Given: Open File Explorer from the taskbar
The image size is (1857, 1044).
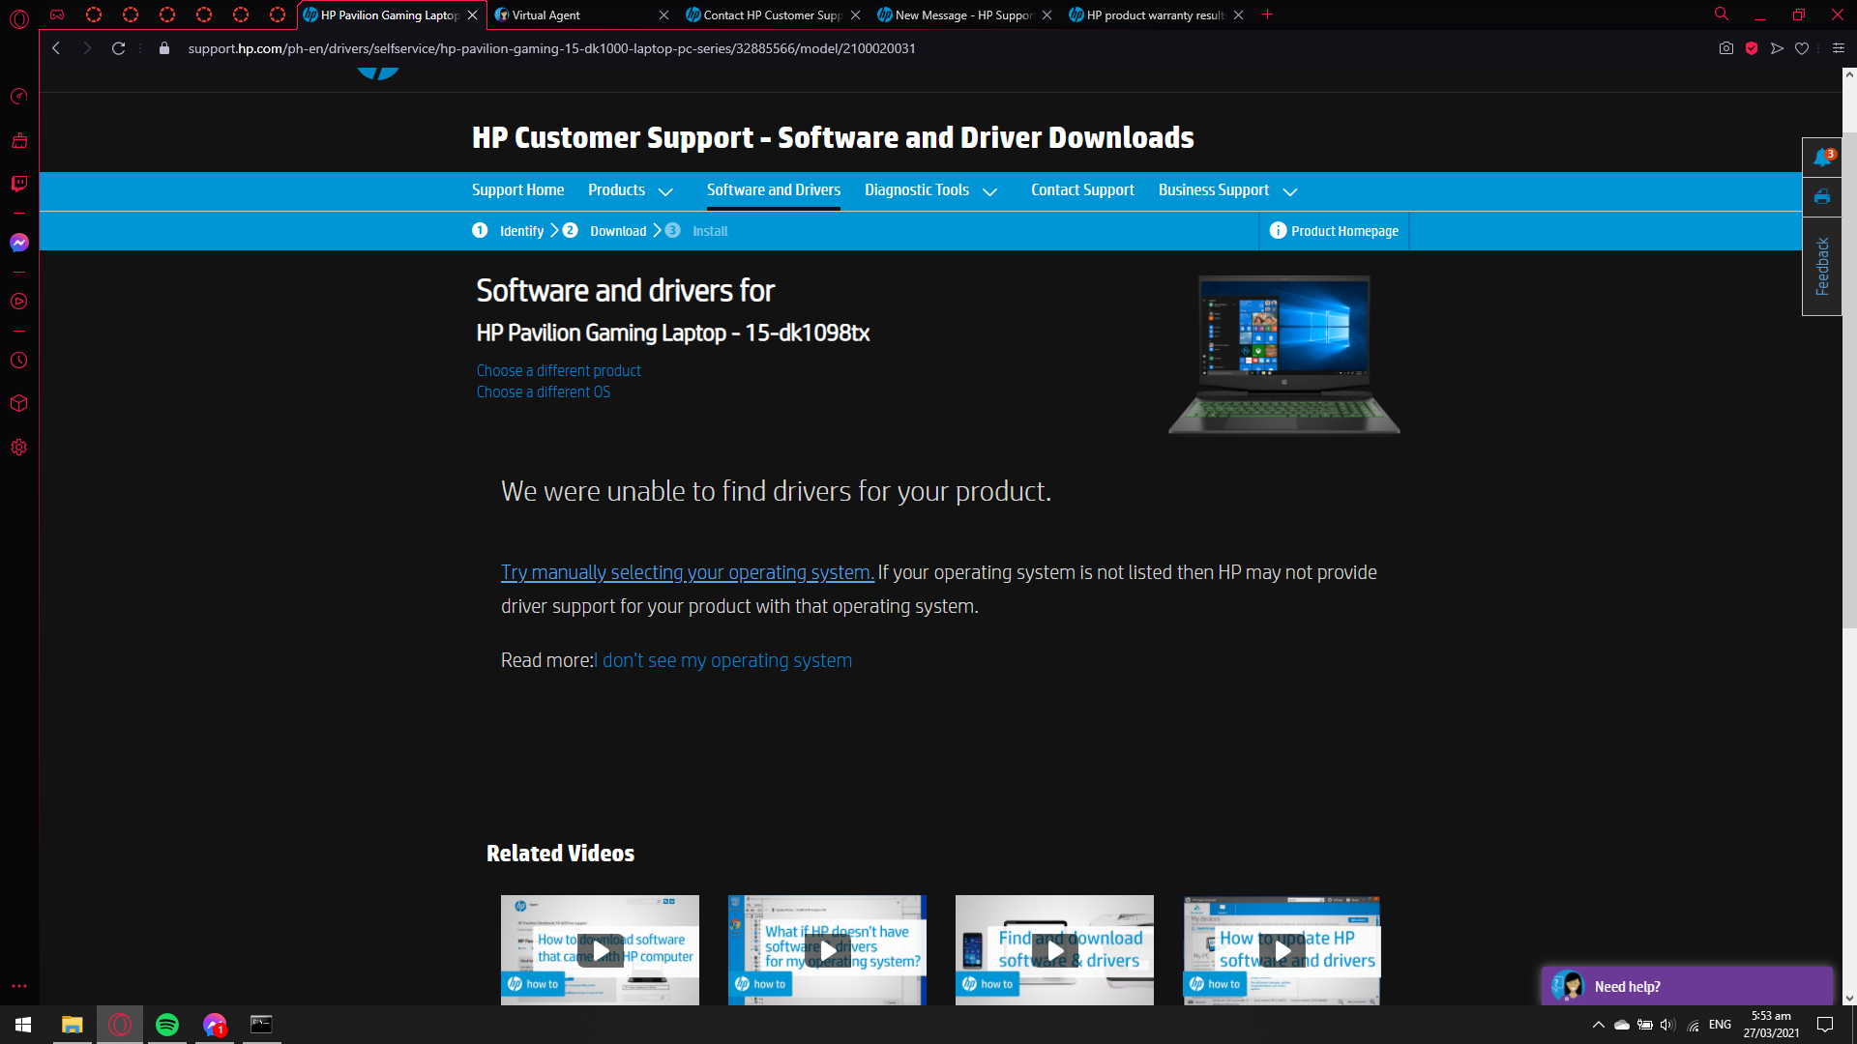Looking at the screenshot, I should point(73,1025).
